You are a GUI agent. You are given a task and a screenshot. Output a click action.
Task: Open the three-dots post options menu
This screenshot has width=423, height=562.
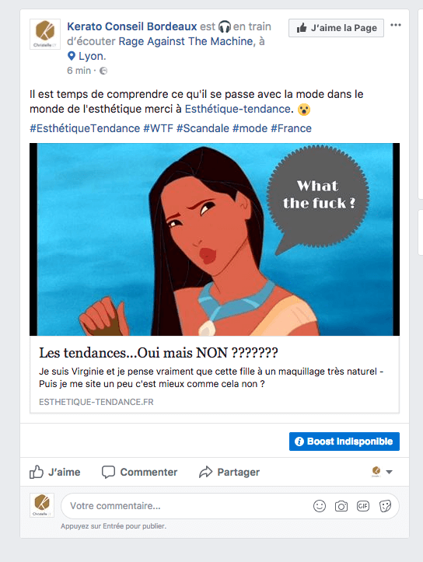click(x=396, y=25)
